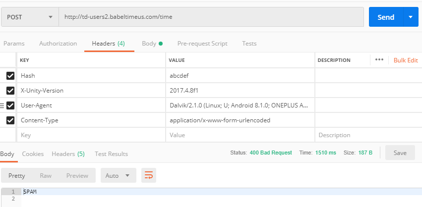
Task: Toggle the User-Agent header checkbox
Action: pyautogui.click(x=10, y=105)
